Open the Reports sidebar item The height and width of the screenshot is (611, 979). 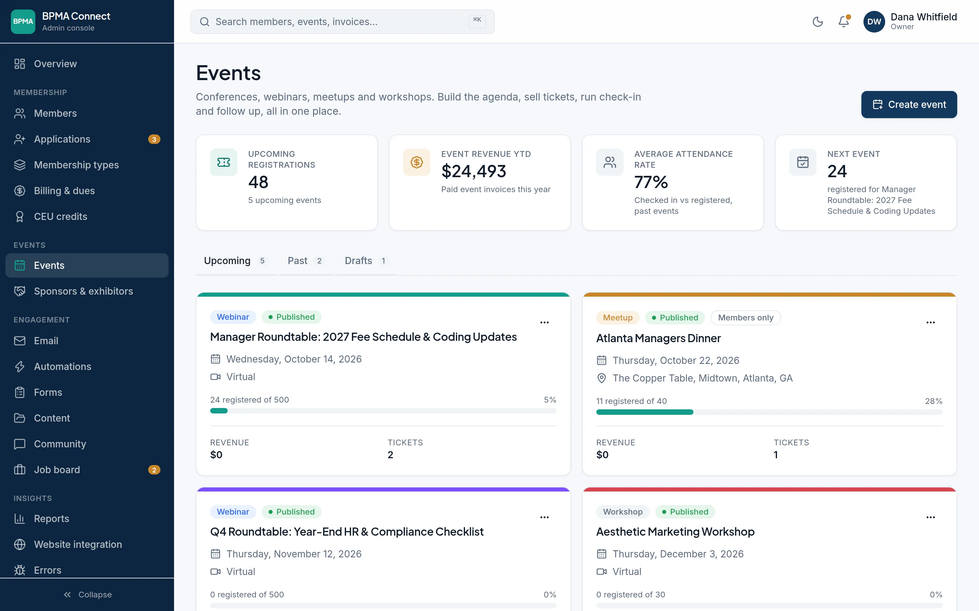pos(87,519)
